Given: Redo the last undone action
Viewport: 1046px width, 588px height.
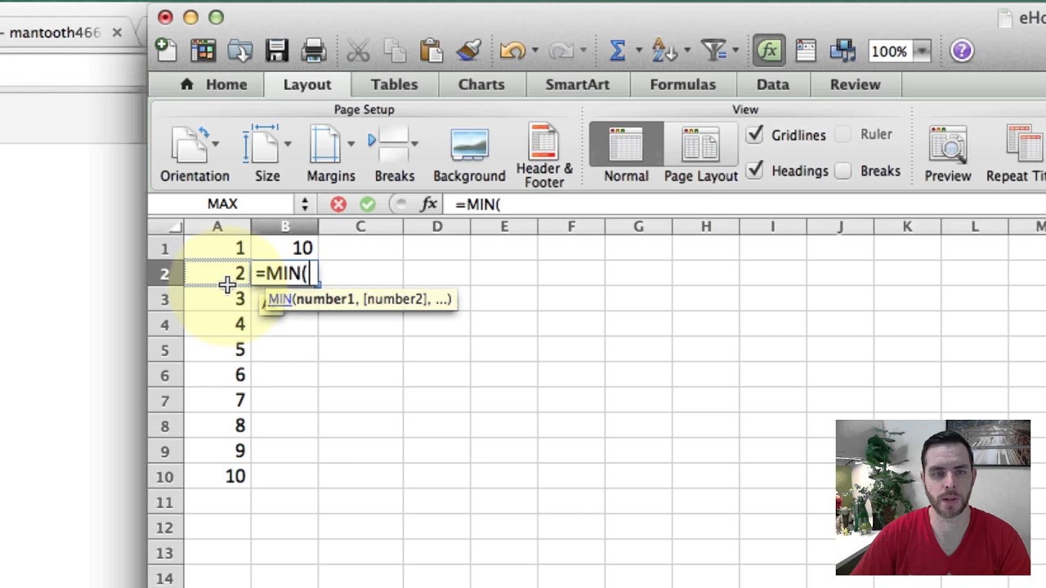Looking at the screenshot, I should (561, 51).
